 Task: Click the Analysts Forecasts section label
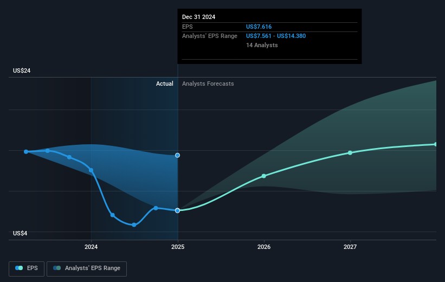[208, 84]
